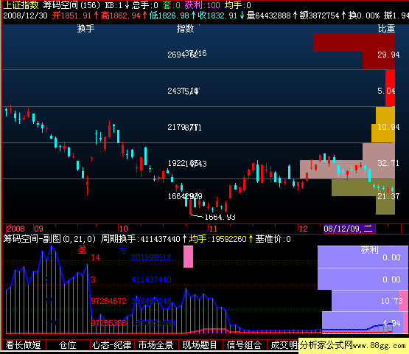Select the 2008/12/30 date readout
409x354 pixels.
pyautogui.click(x=25, y=15)
